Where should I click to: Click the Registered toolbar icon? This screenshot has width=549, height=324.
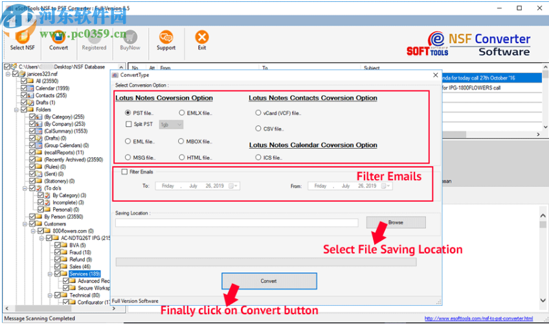(94, 37)
